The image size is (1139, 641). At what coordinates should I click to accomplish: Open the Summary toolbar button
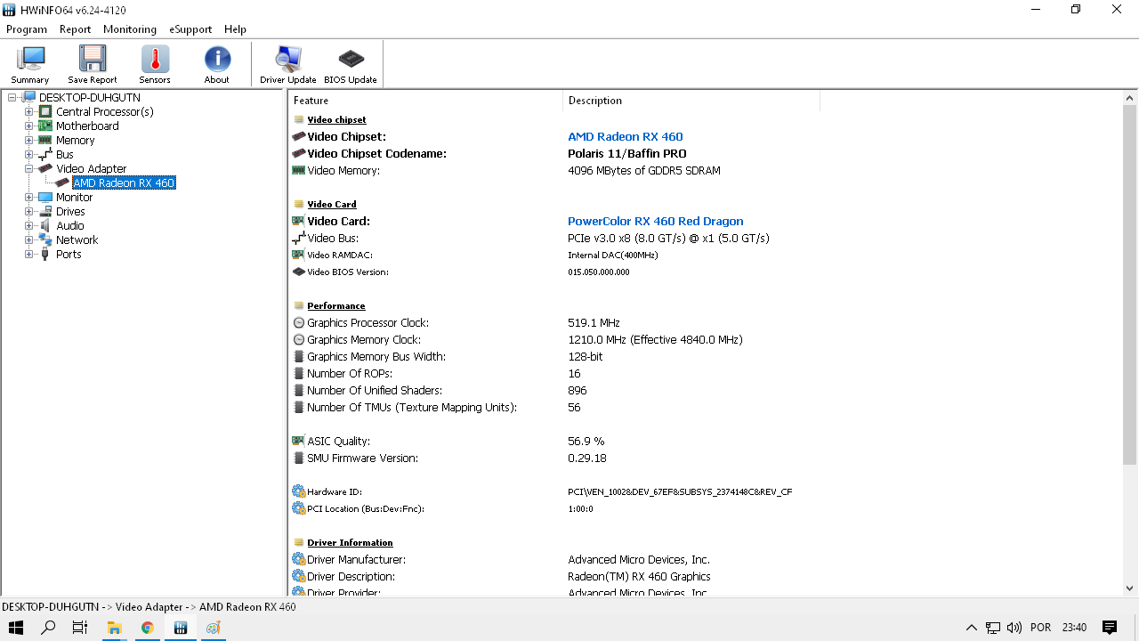tap(30, 65)
